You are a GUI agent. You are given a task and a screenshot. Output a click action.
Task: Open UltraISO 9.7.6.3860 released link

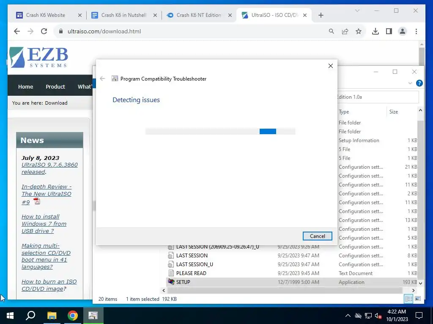click(50, 168)
